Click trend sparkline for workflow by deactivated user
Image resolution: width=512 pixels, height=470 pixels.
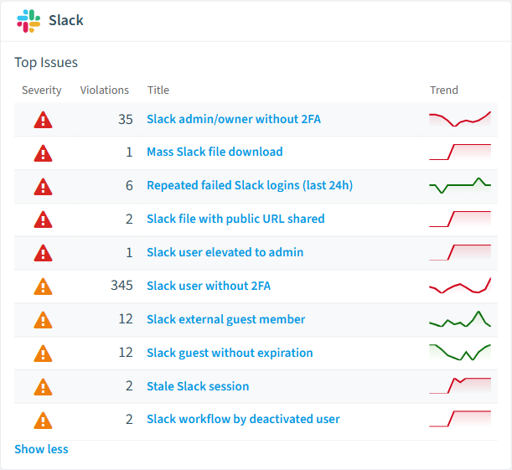coord(460,419)
